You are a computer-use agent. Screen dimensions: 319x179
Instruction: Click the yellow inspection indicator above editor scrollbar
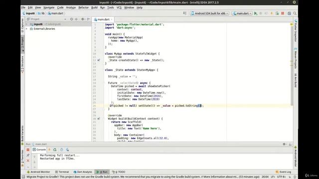pyautogui.click(x=292, y=24)
